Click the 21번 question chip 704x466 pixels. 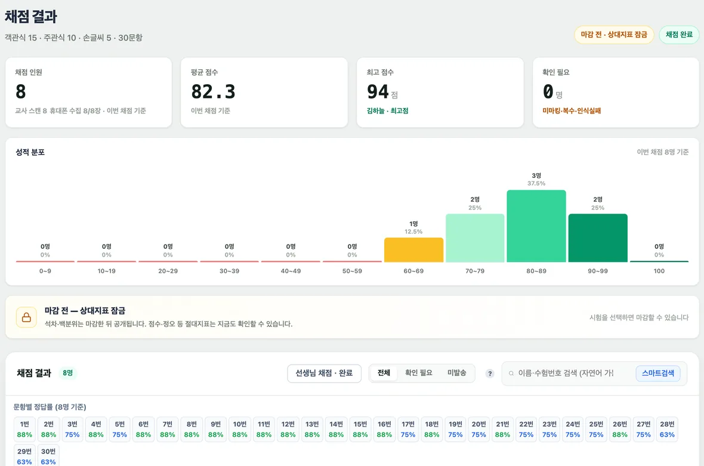point(503,429)
